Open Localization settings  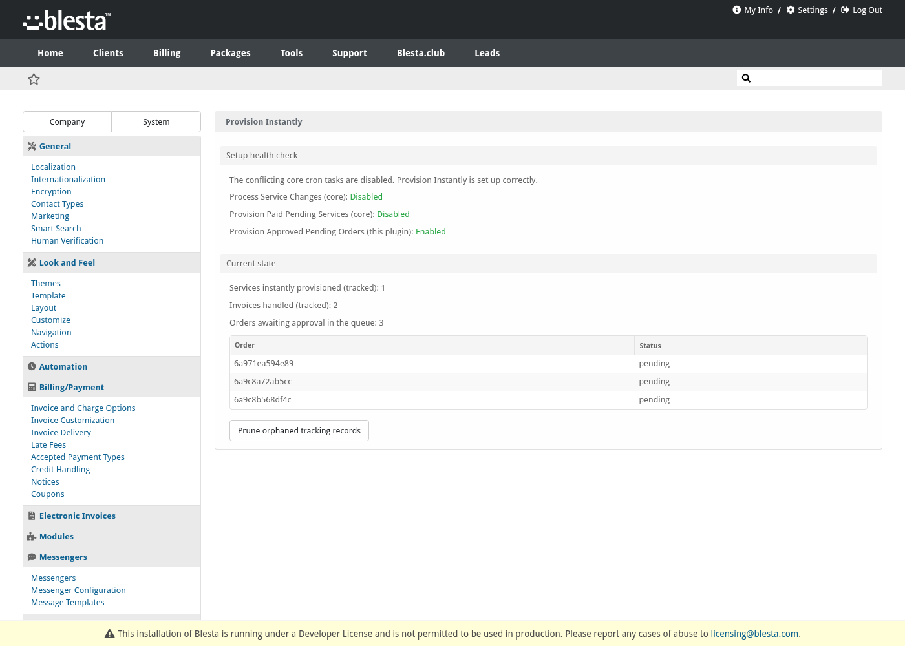[53, 167]
